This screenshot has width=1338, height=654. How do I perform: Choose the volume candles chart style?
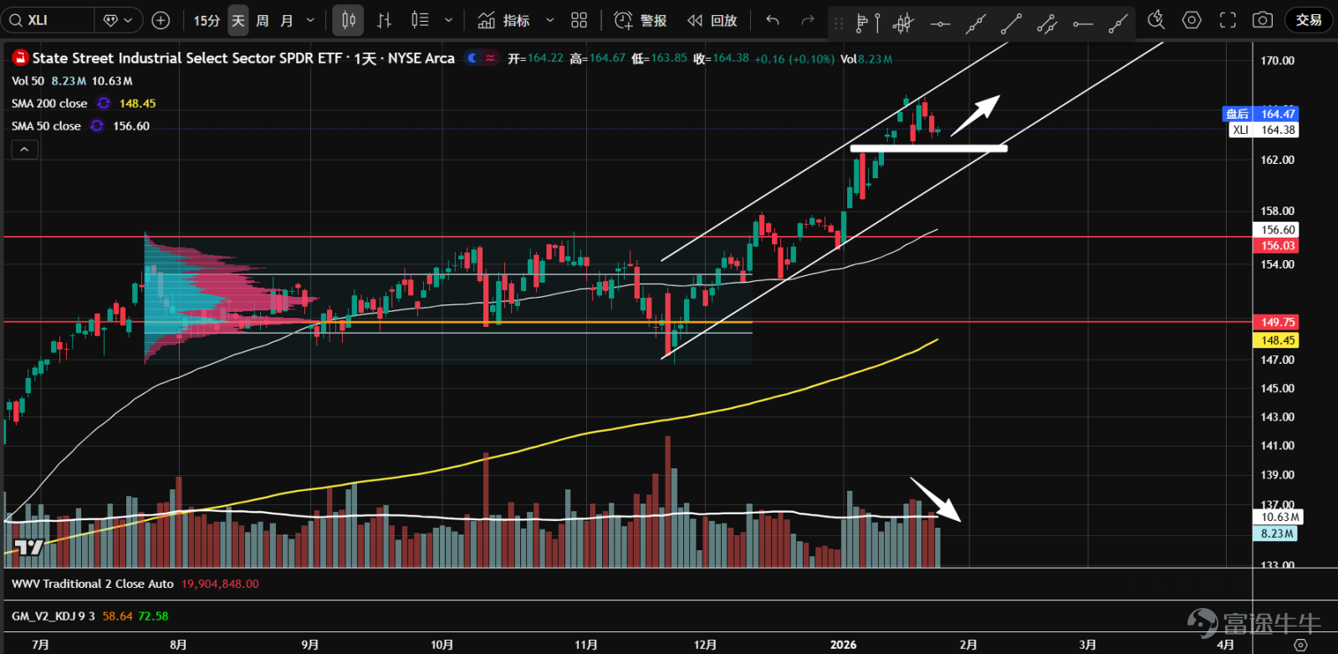tap(420, 20)
